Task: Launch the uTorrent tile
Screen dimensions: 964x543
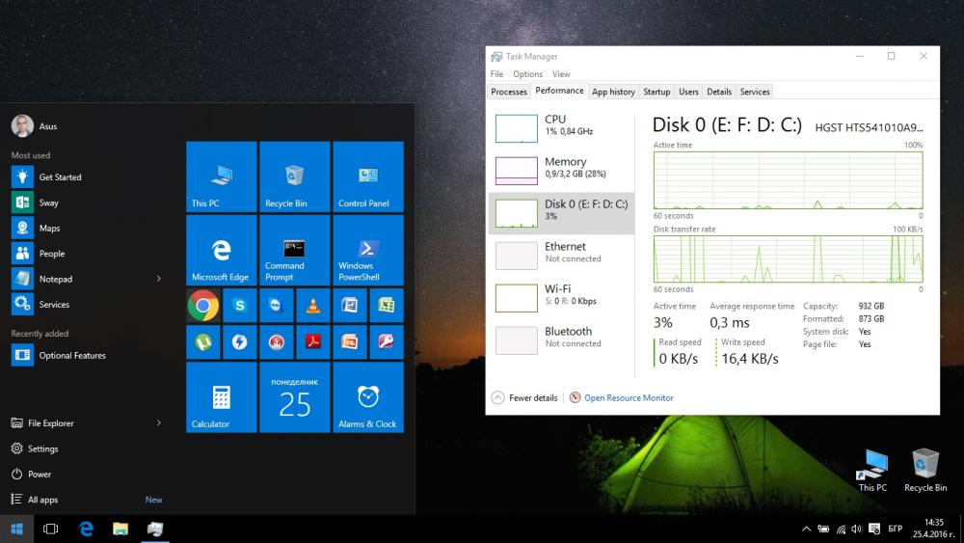Action: click(x=202, y=342)
